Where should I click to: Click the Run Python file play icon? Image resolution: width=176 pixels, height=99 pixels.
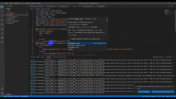[x=168, y=6]
